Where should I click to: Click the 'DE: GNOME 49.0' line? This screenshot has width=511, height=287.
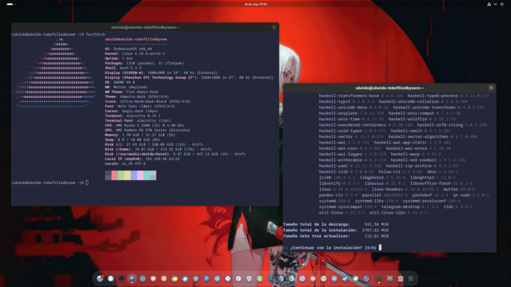(120, 82)
